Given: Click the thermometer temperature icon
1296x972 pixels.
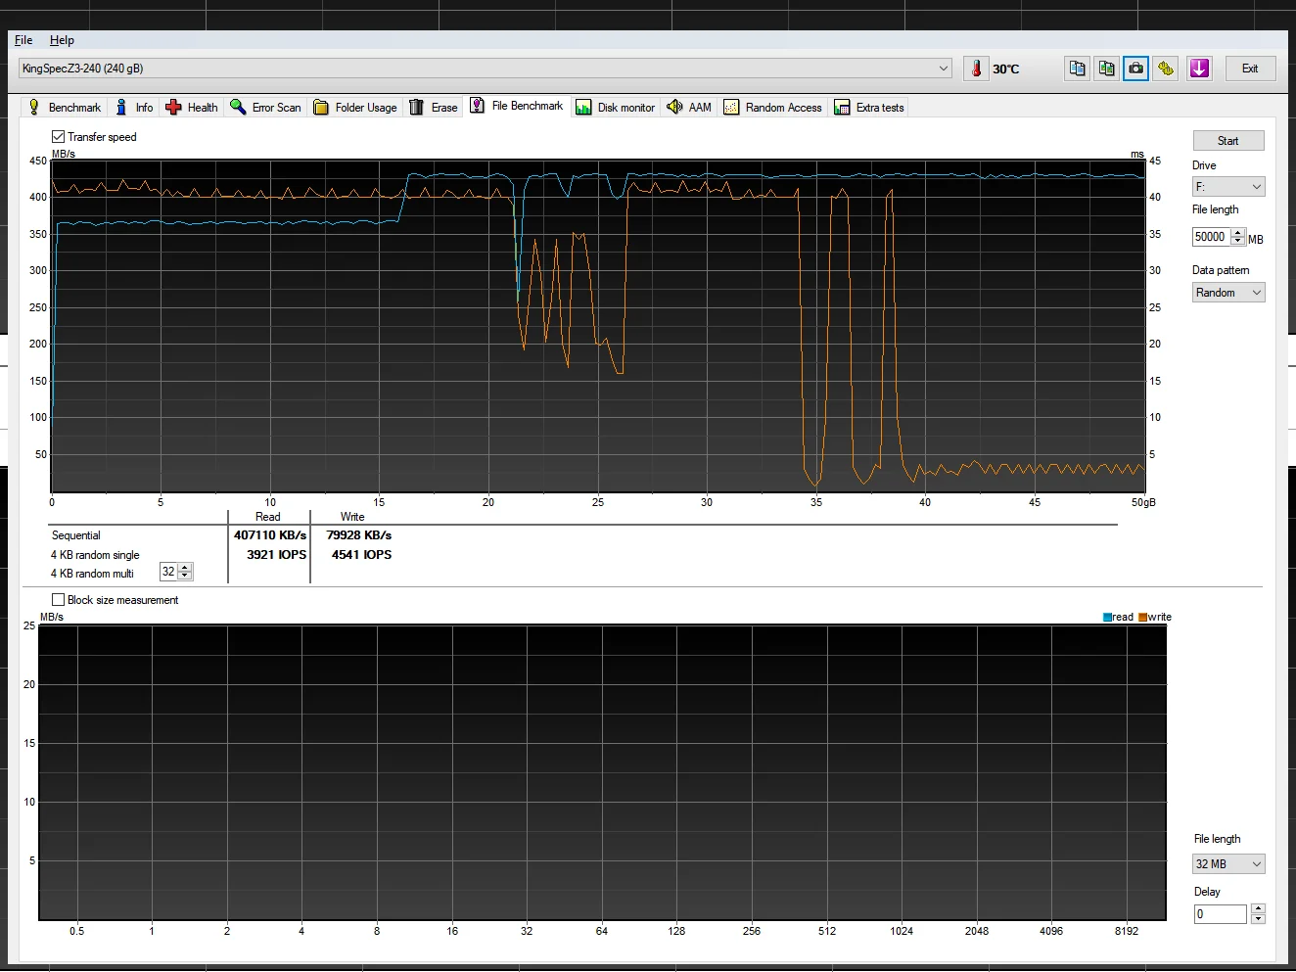Looking at the screenshot, I should coord(976,69).
